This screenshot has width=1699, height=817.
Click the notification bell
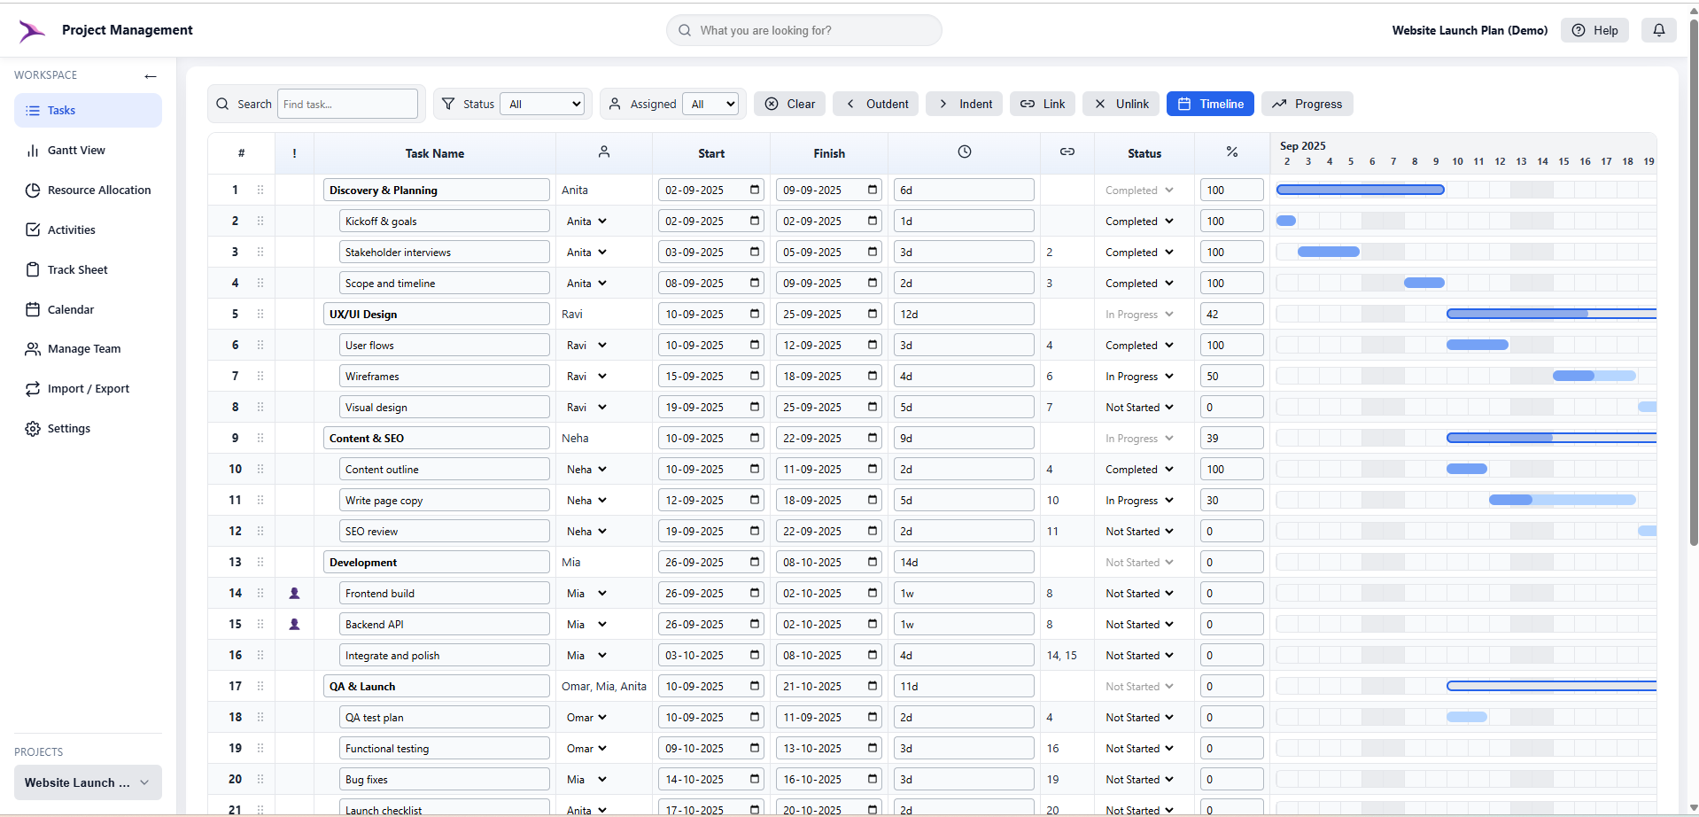(x=1659, y=29)
